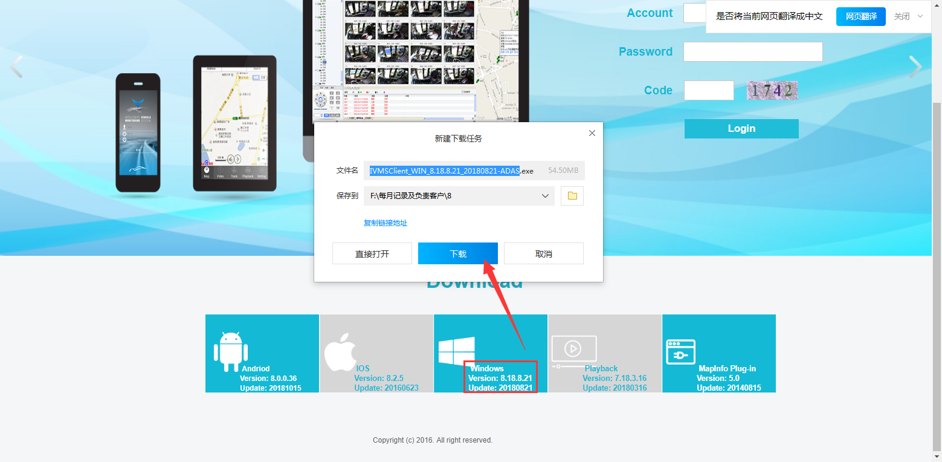Select the Playback download label
The width and height of the screenshot is (942, 462).
click(601, 368)
